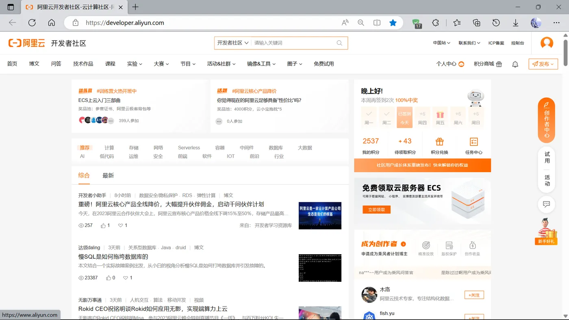Open the tab actions icon in title bar
This screenshot has height=320, width=569.
coord(11,7)
